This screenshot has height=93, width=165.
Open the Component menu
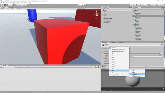[x=20, y=3]
